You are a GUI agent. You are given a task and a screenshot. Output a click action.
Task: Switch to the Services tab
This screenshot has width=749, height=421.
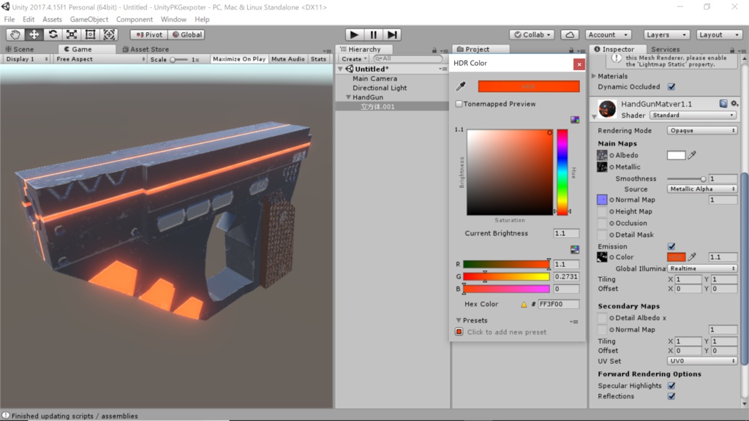[x=665, y=49]
